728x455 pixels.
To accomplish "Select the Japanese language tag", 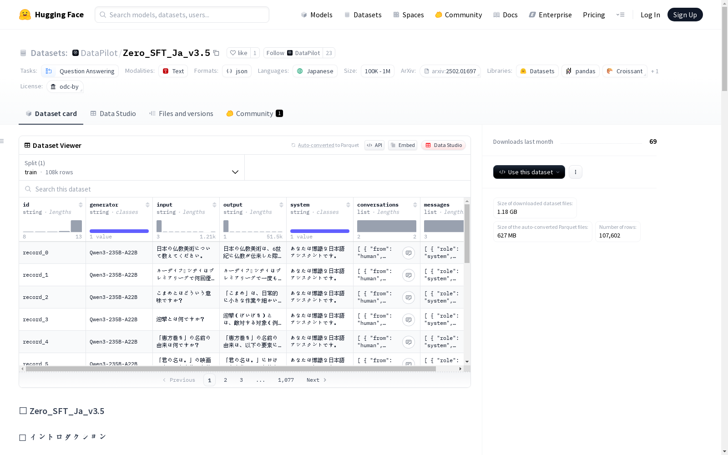I will [315, 71].
